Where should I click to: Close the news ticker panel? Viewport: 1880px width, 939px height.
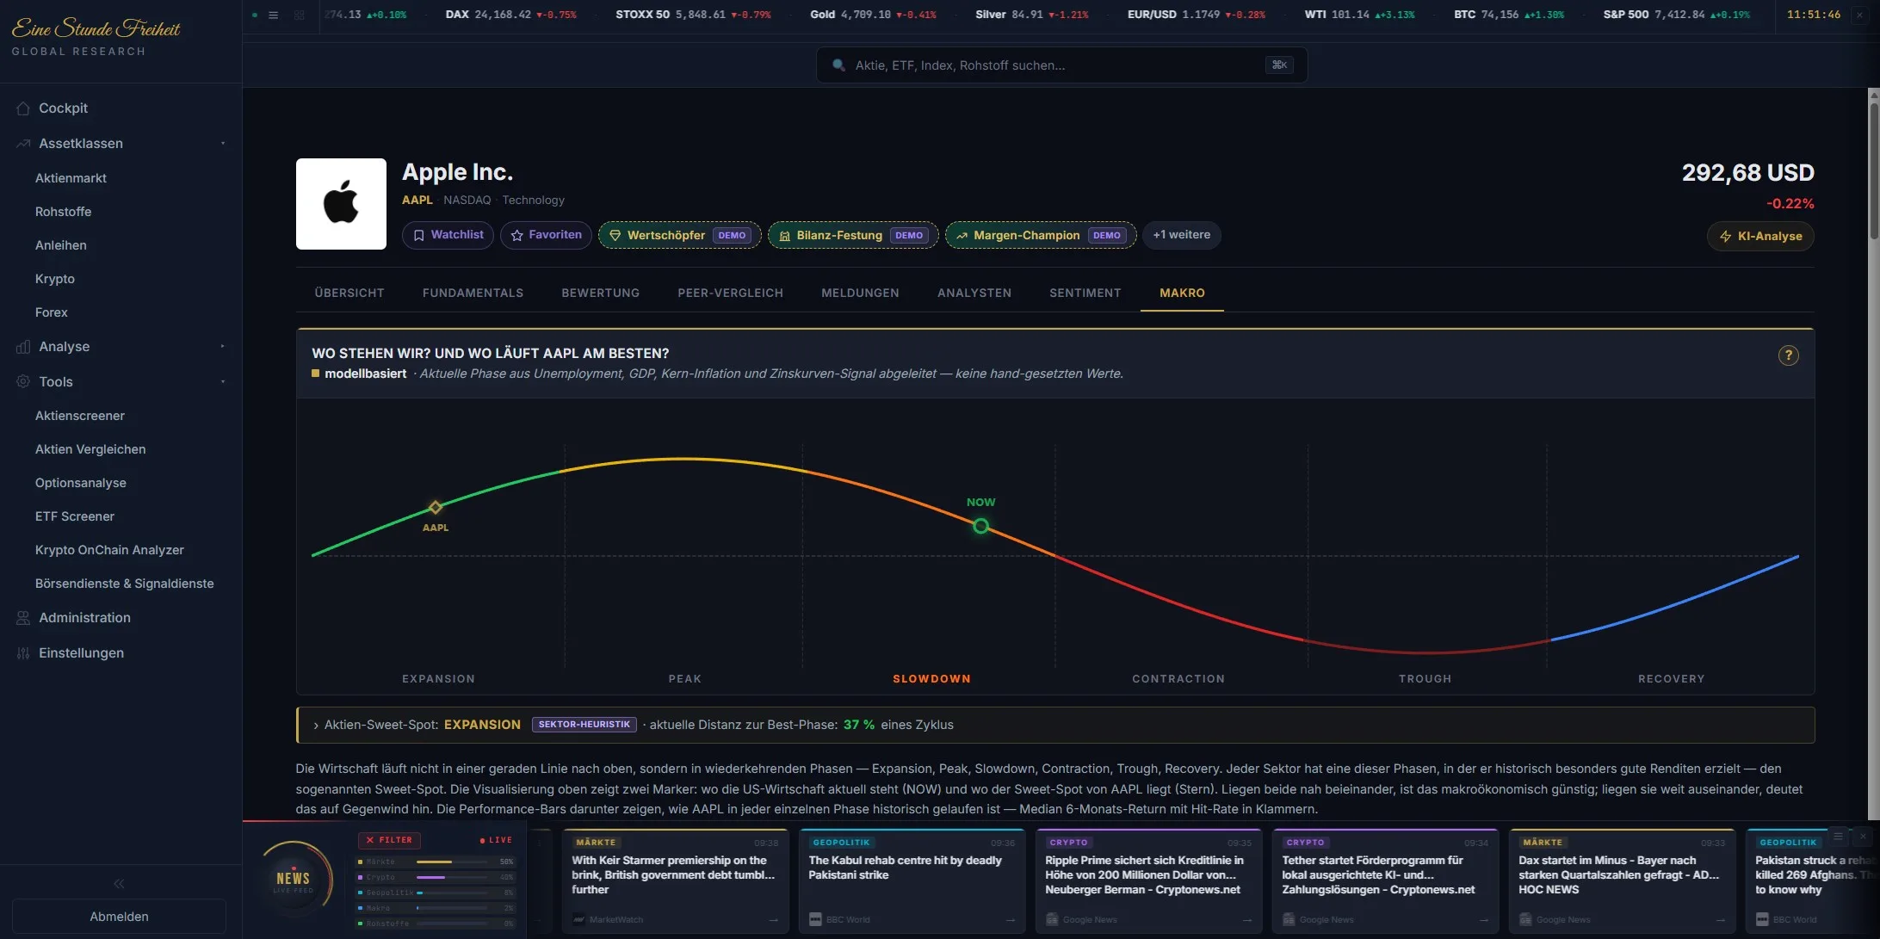click(1863, 837)
